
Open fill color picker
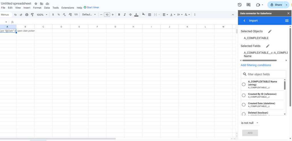click(143, 15)
